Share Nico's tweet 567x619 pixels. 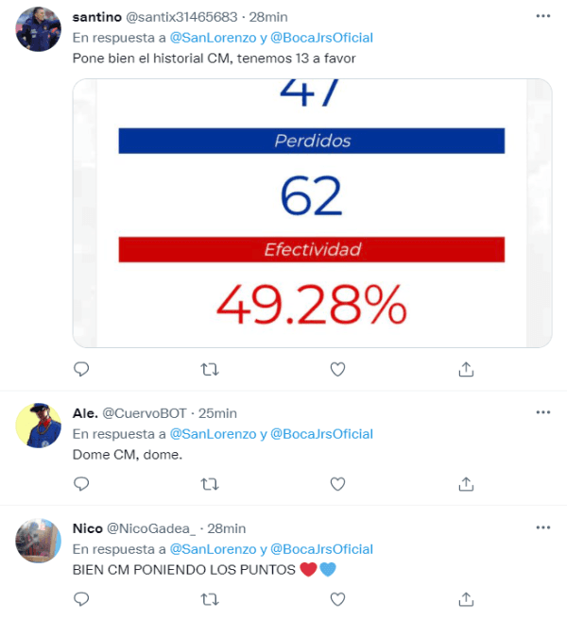click(466, 598)
